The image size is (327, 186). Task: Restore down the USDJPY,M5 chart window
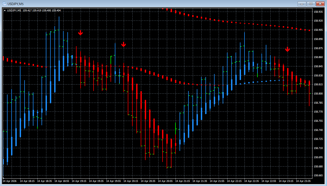[x=311, y=4]
